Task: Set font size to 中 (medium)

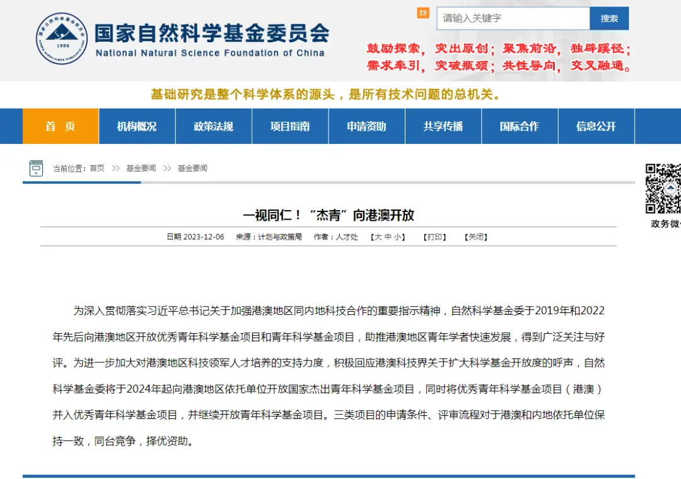Action: pos(387,237)
